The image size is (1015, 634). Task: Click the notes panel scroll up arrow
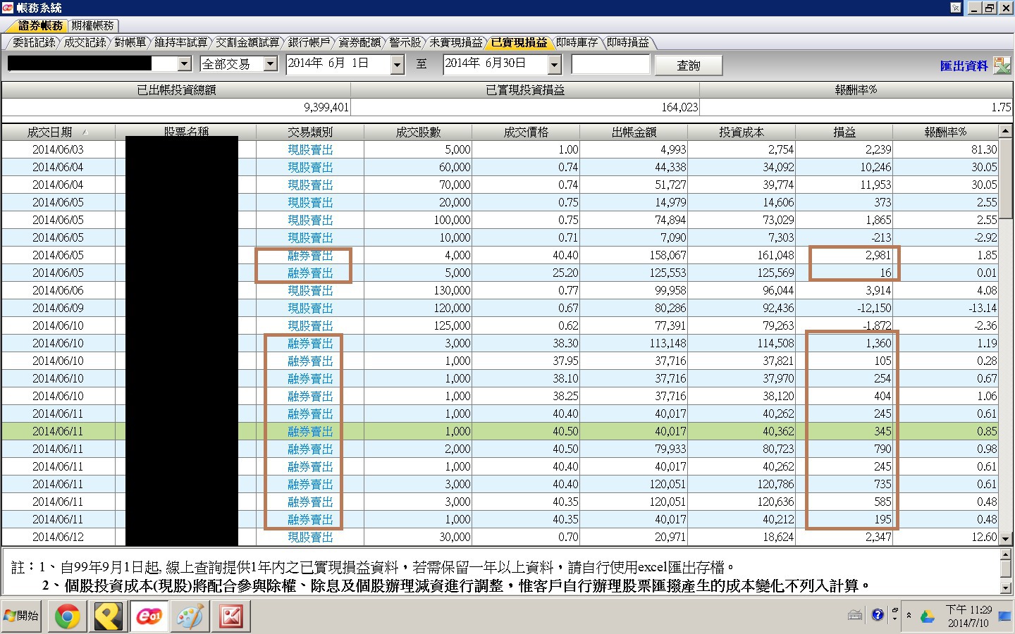[x=1006, y=555]
